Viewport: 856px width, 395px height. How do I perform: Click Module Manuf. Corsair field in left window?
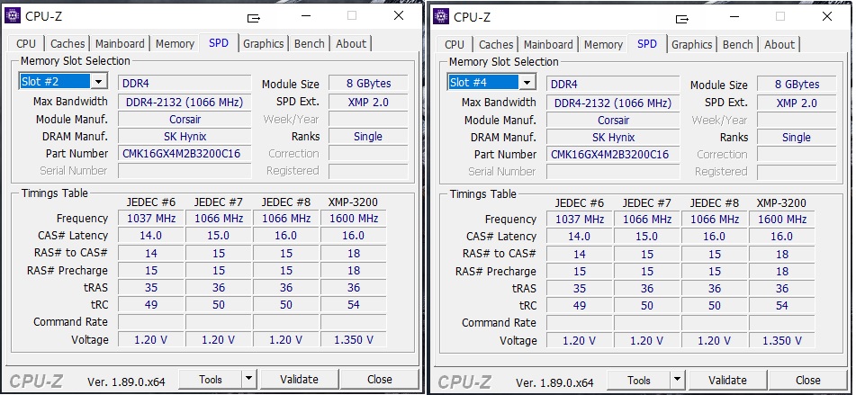(x=185, y=119)
